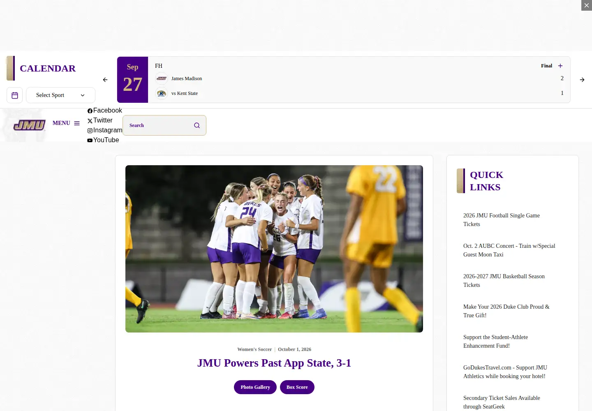Open Oct. 2 AUBC Concert link
This screenshot has width=592, height=411.
point(509,250)
